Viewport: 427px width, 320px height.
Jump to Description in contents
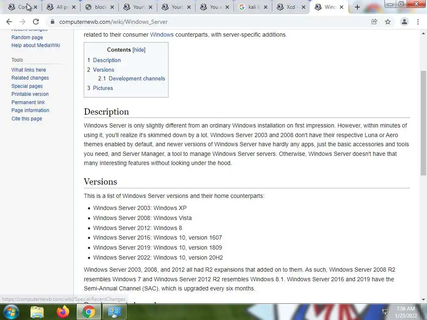tap(107, 60)
